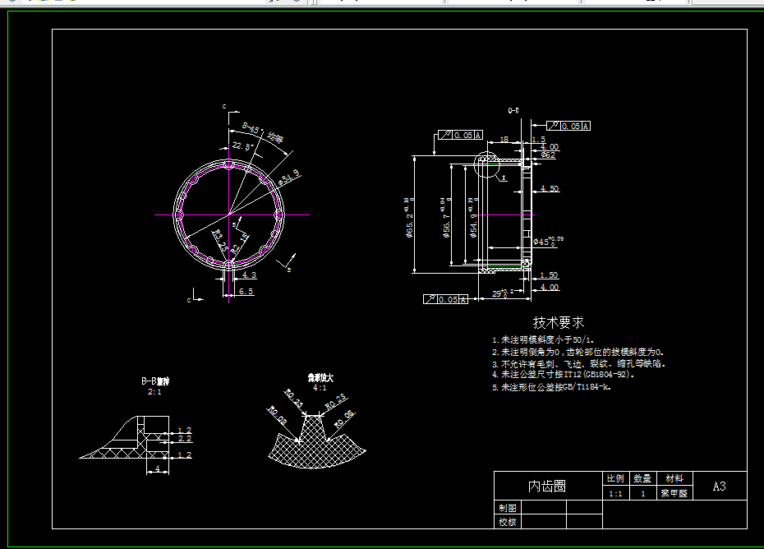Select requirement line 3 about 毛刺、飞边
The height and width of the screenshot is (549, 764).
coord(578,364)
